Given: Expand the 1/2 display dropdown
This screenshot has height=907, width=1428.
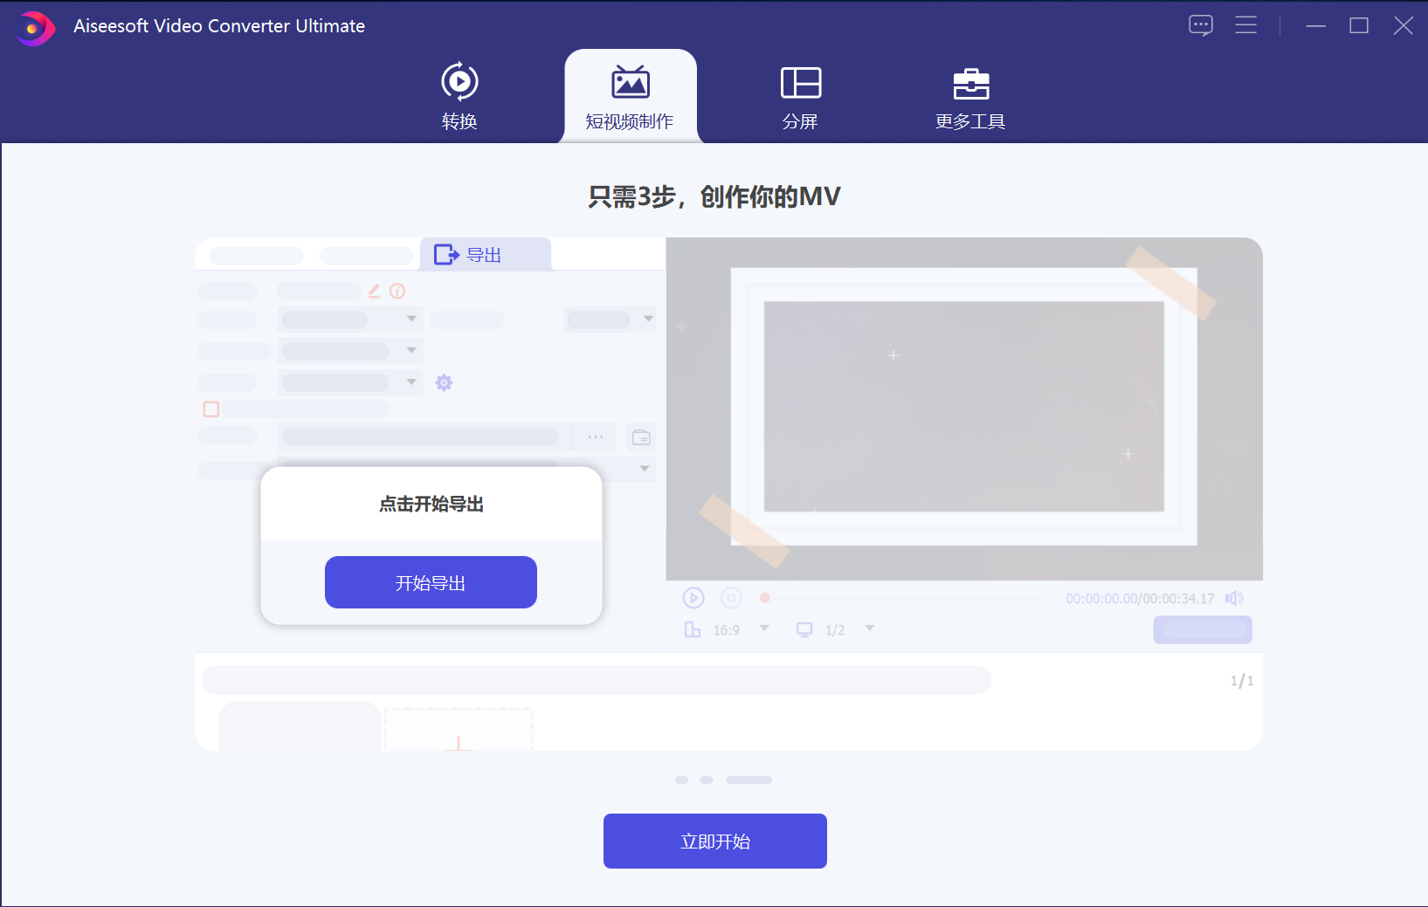Looking at the screenshot, I should pyautogui.click(x=869, y=629).
